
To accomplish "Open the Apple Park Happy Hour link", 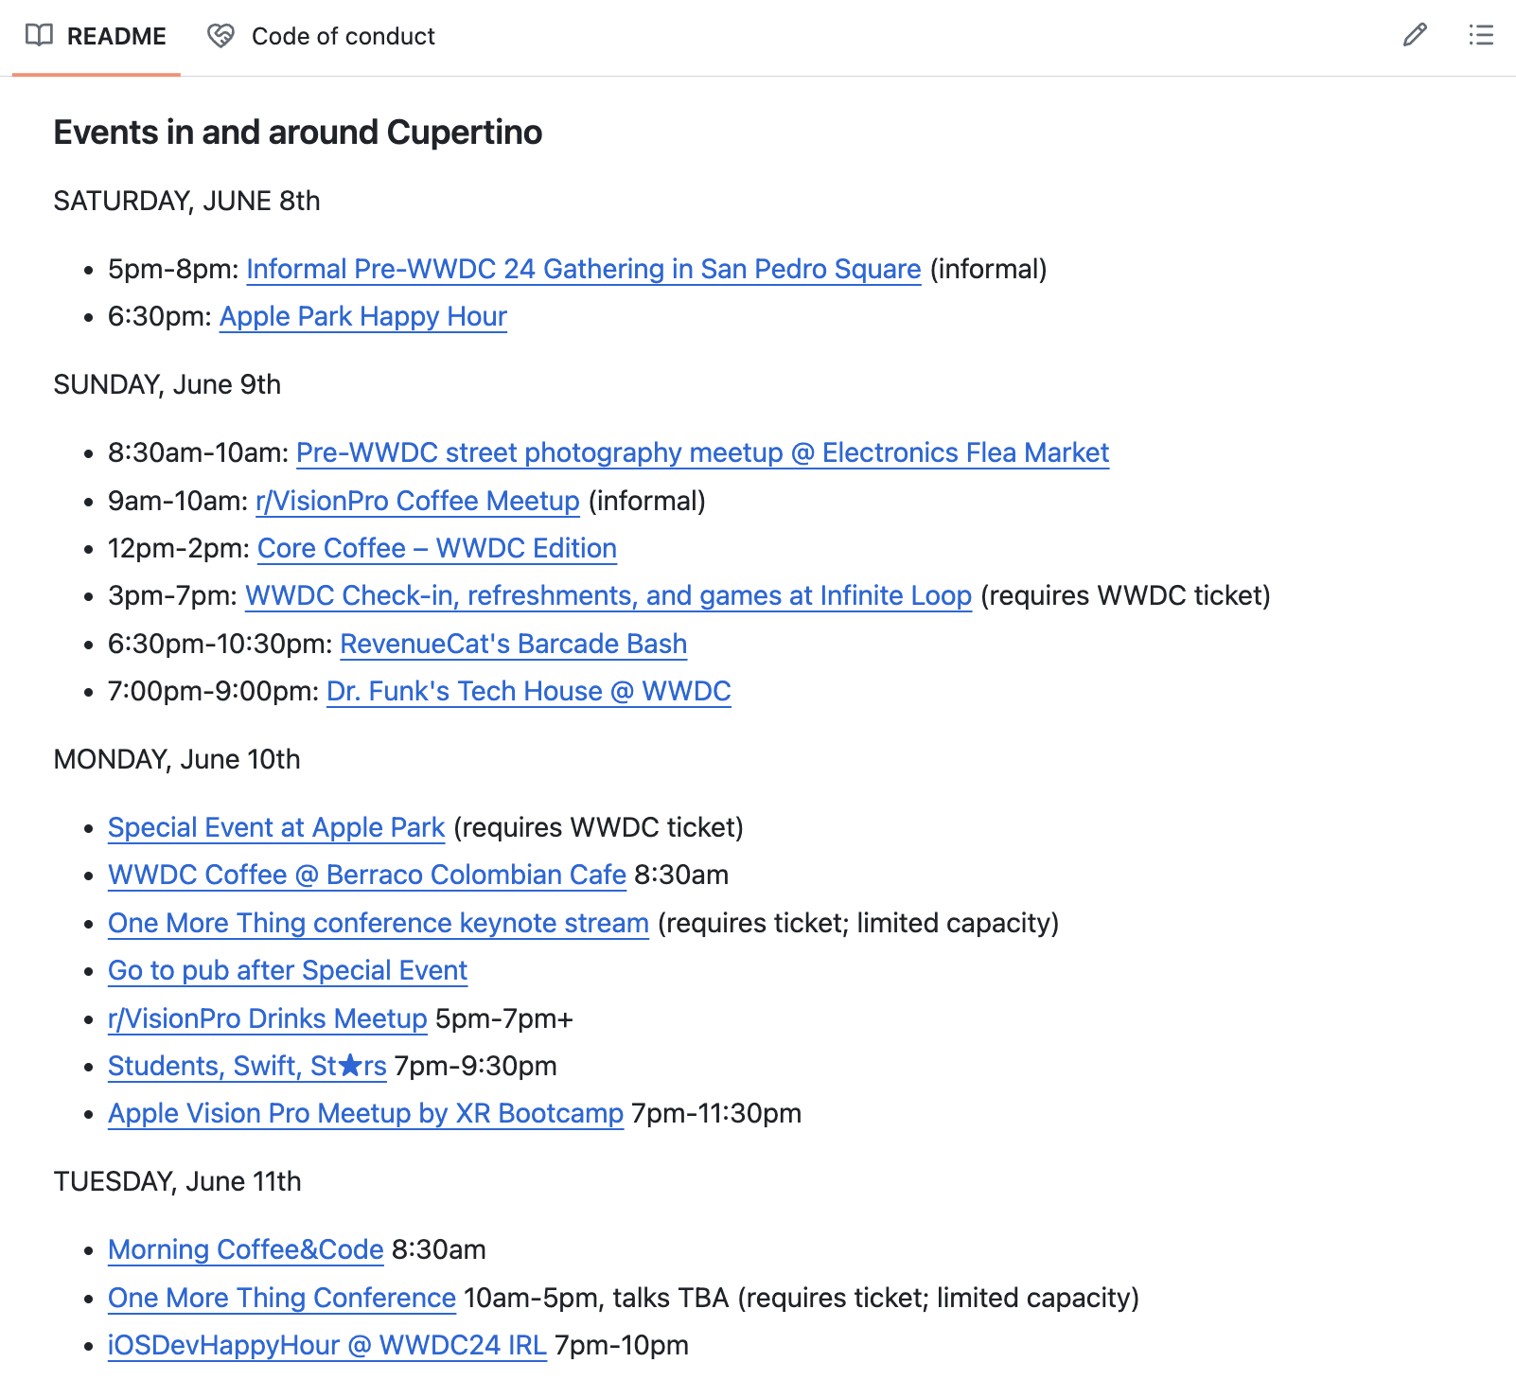I will click(x=363, y=316).
